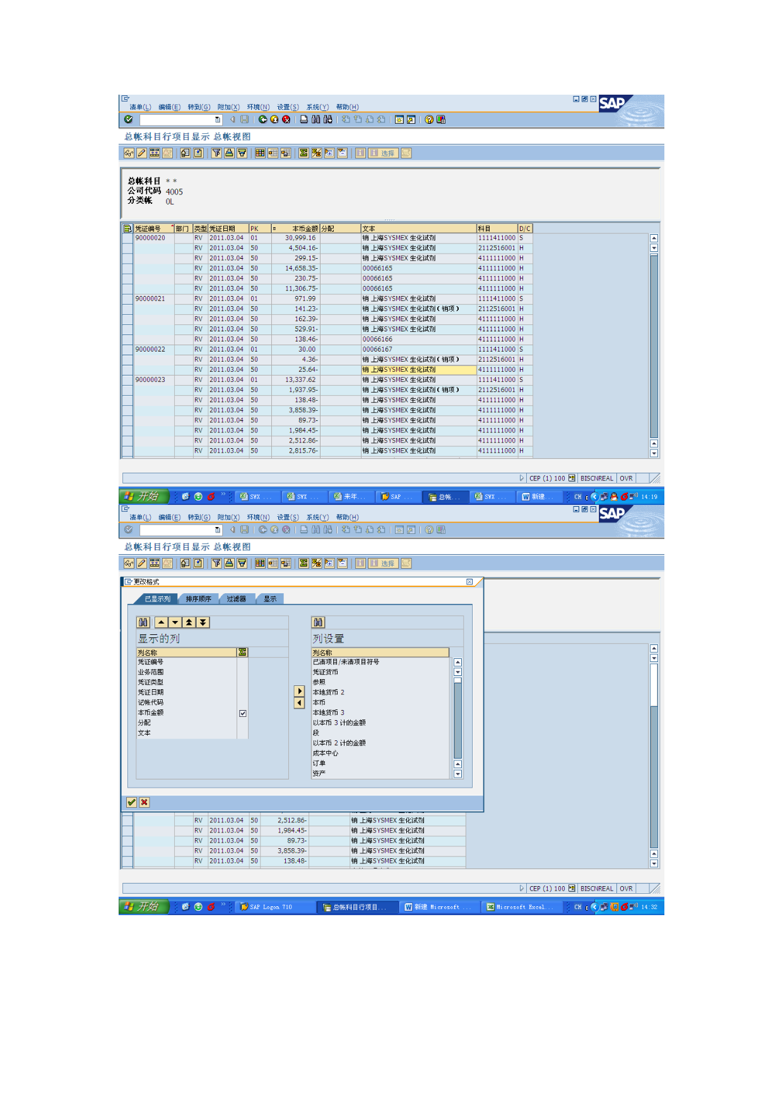Cancel 更改格式 dialog with red X
This screenshot has width=783, height=1107.
(144, 802)
